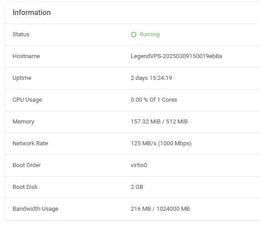Click the Bandwidth Usage label
Viewport: 260px width, 228px height.
tap(35, 209)
